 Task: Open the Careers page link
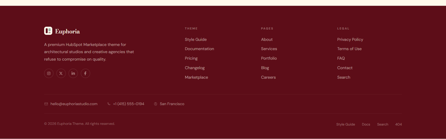pyautogui.click(x=268, y=77)
